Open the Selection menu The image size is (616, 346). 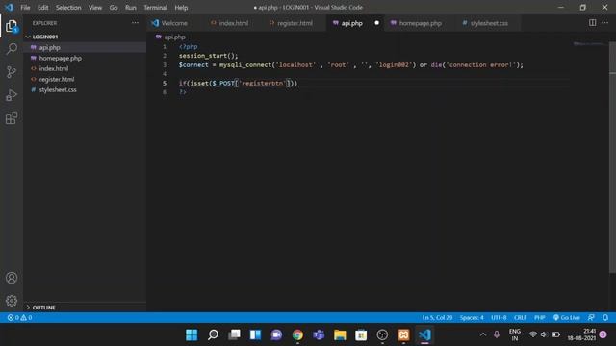(68, 7)
